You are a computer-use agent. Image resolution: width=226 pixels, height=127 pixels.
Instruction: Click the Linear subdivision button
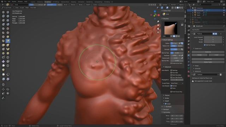tap(216, 55)
